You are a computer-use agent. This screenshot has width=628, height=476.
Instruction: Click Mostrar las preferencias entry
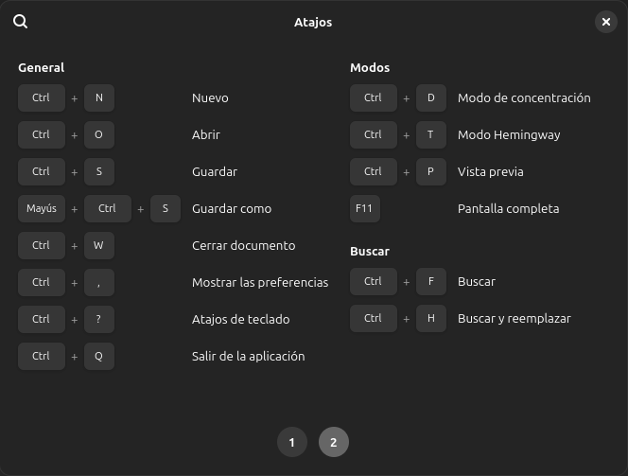click(260, 282)
